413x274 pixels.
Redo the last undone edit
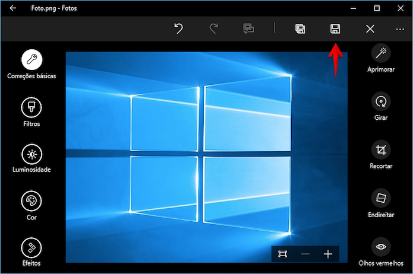point(213,28)
